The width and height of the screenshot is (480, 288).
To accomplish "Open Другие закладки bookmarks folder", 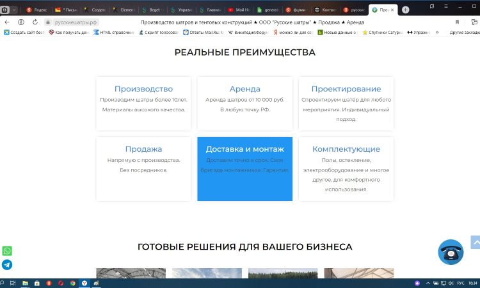I will tap(464, 32).
